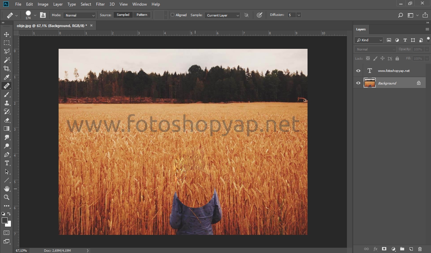Add a layer mask
The width and height of the screenshot is (431, 253).
[x=384, y=249]
